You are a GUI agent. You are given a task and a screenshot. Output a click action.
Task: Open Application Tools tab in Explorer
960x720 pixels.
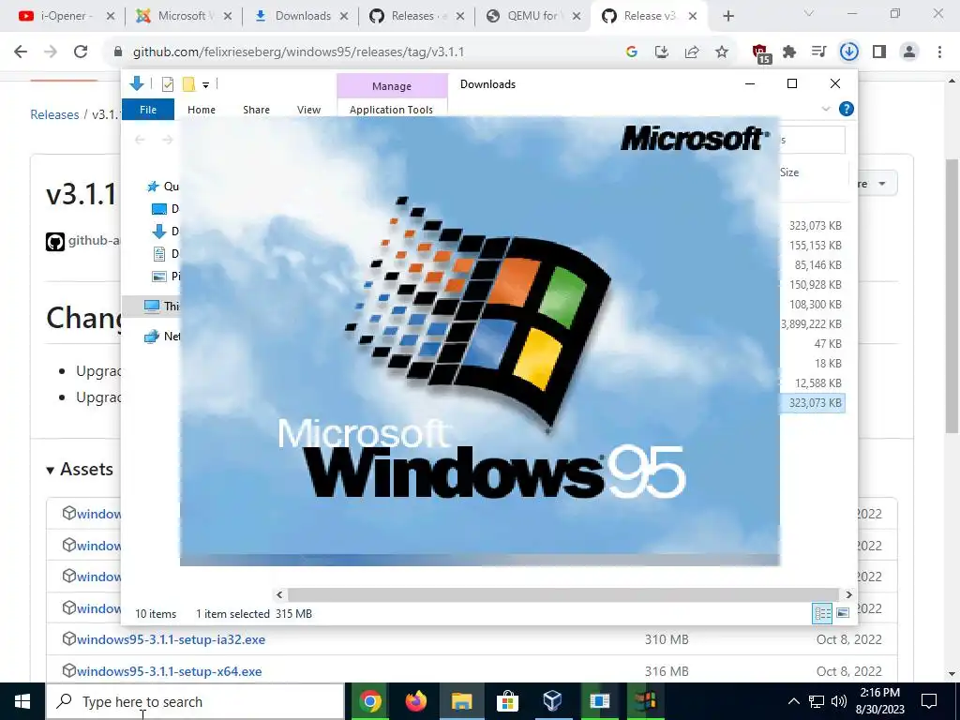click(391, 110)
